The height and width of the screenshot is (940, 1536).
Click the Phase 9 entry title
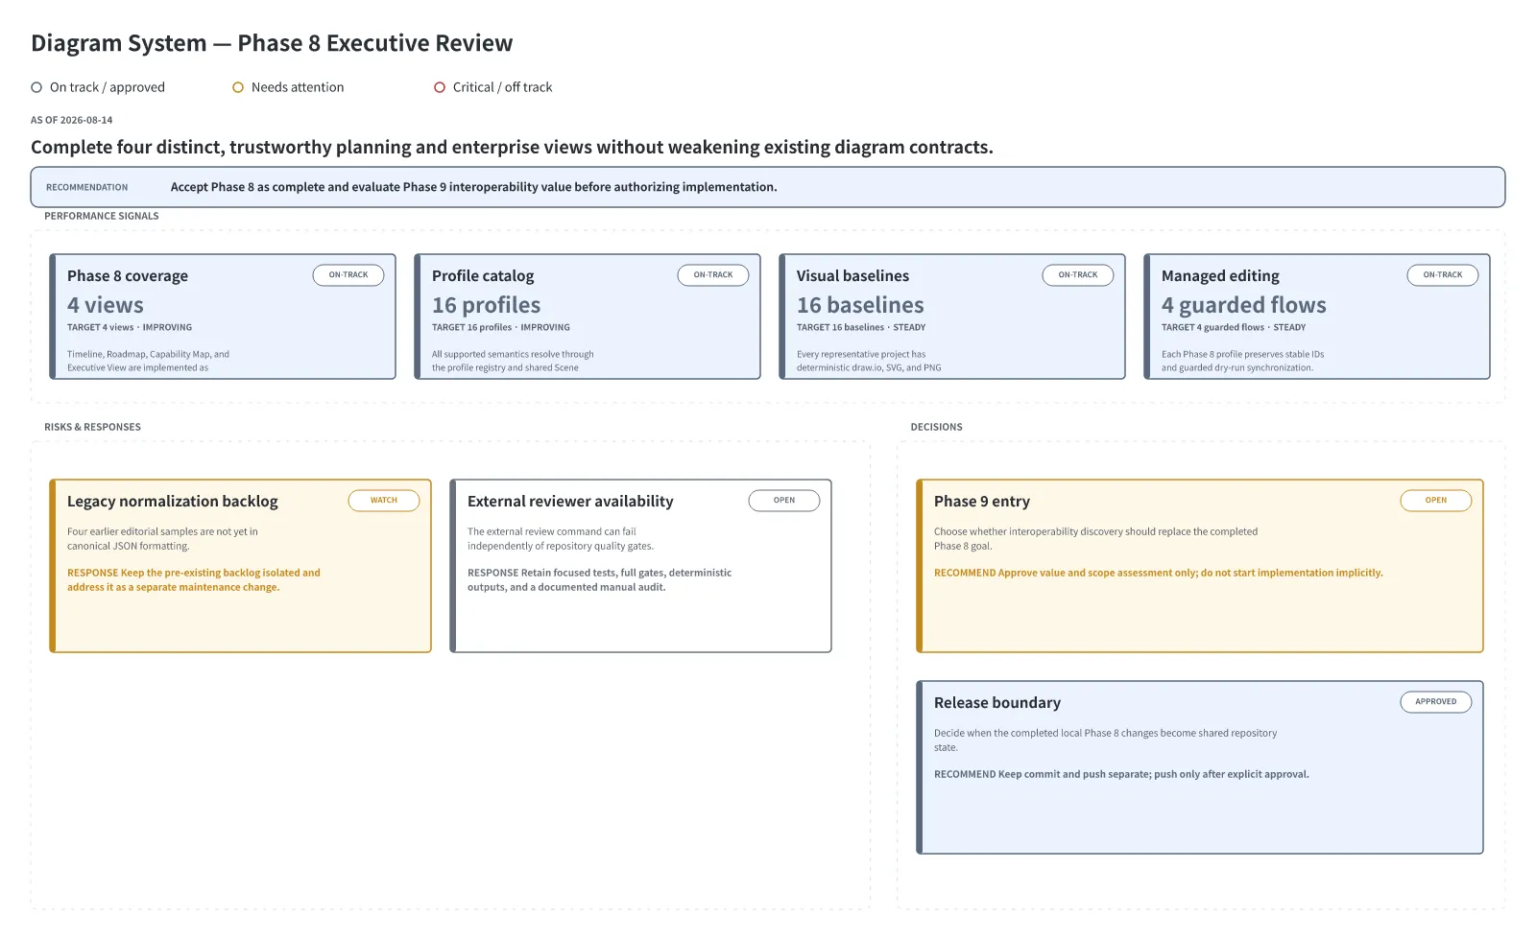[982, 502]
